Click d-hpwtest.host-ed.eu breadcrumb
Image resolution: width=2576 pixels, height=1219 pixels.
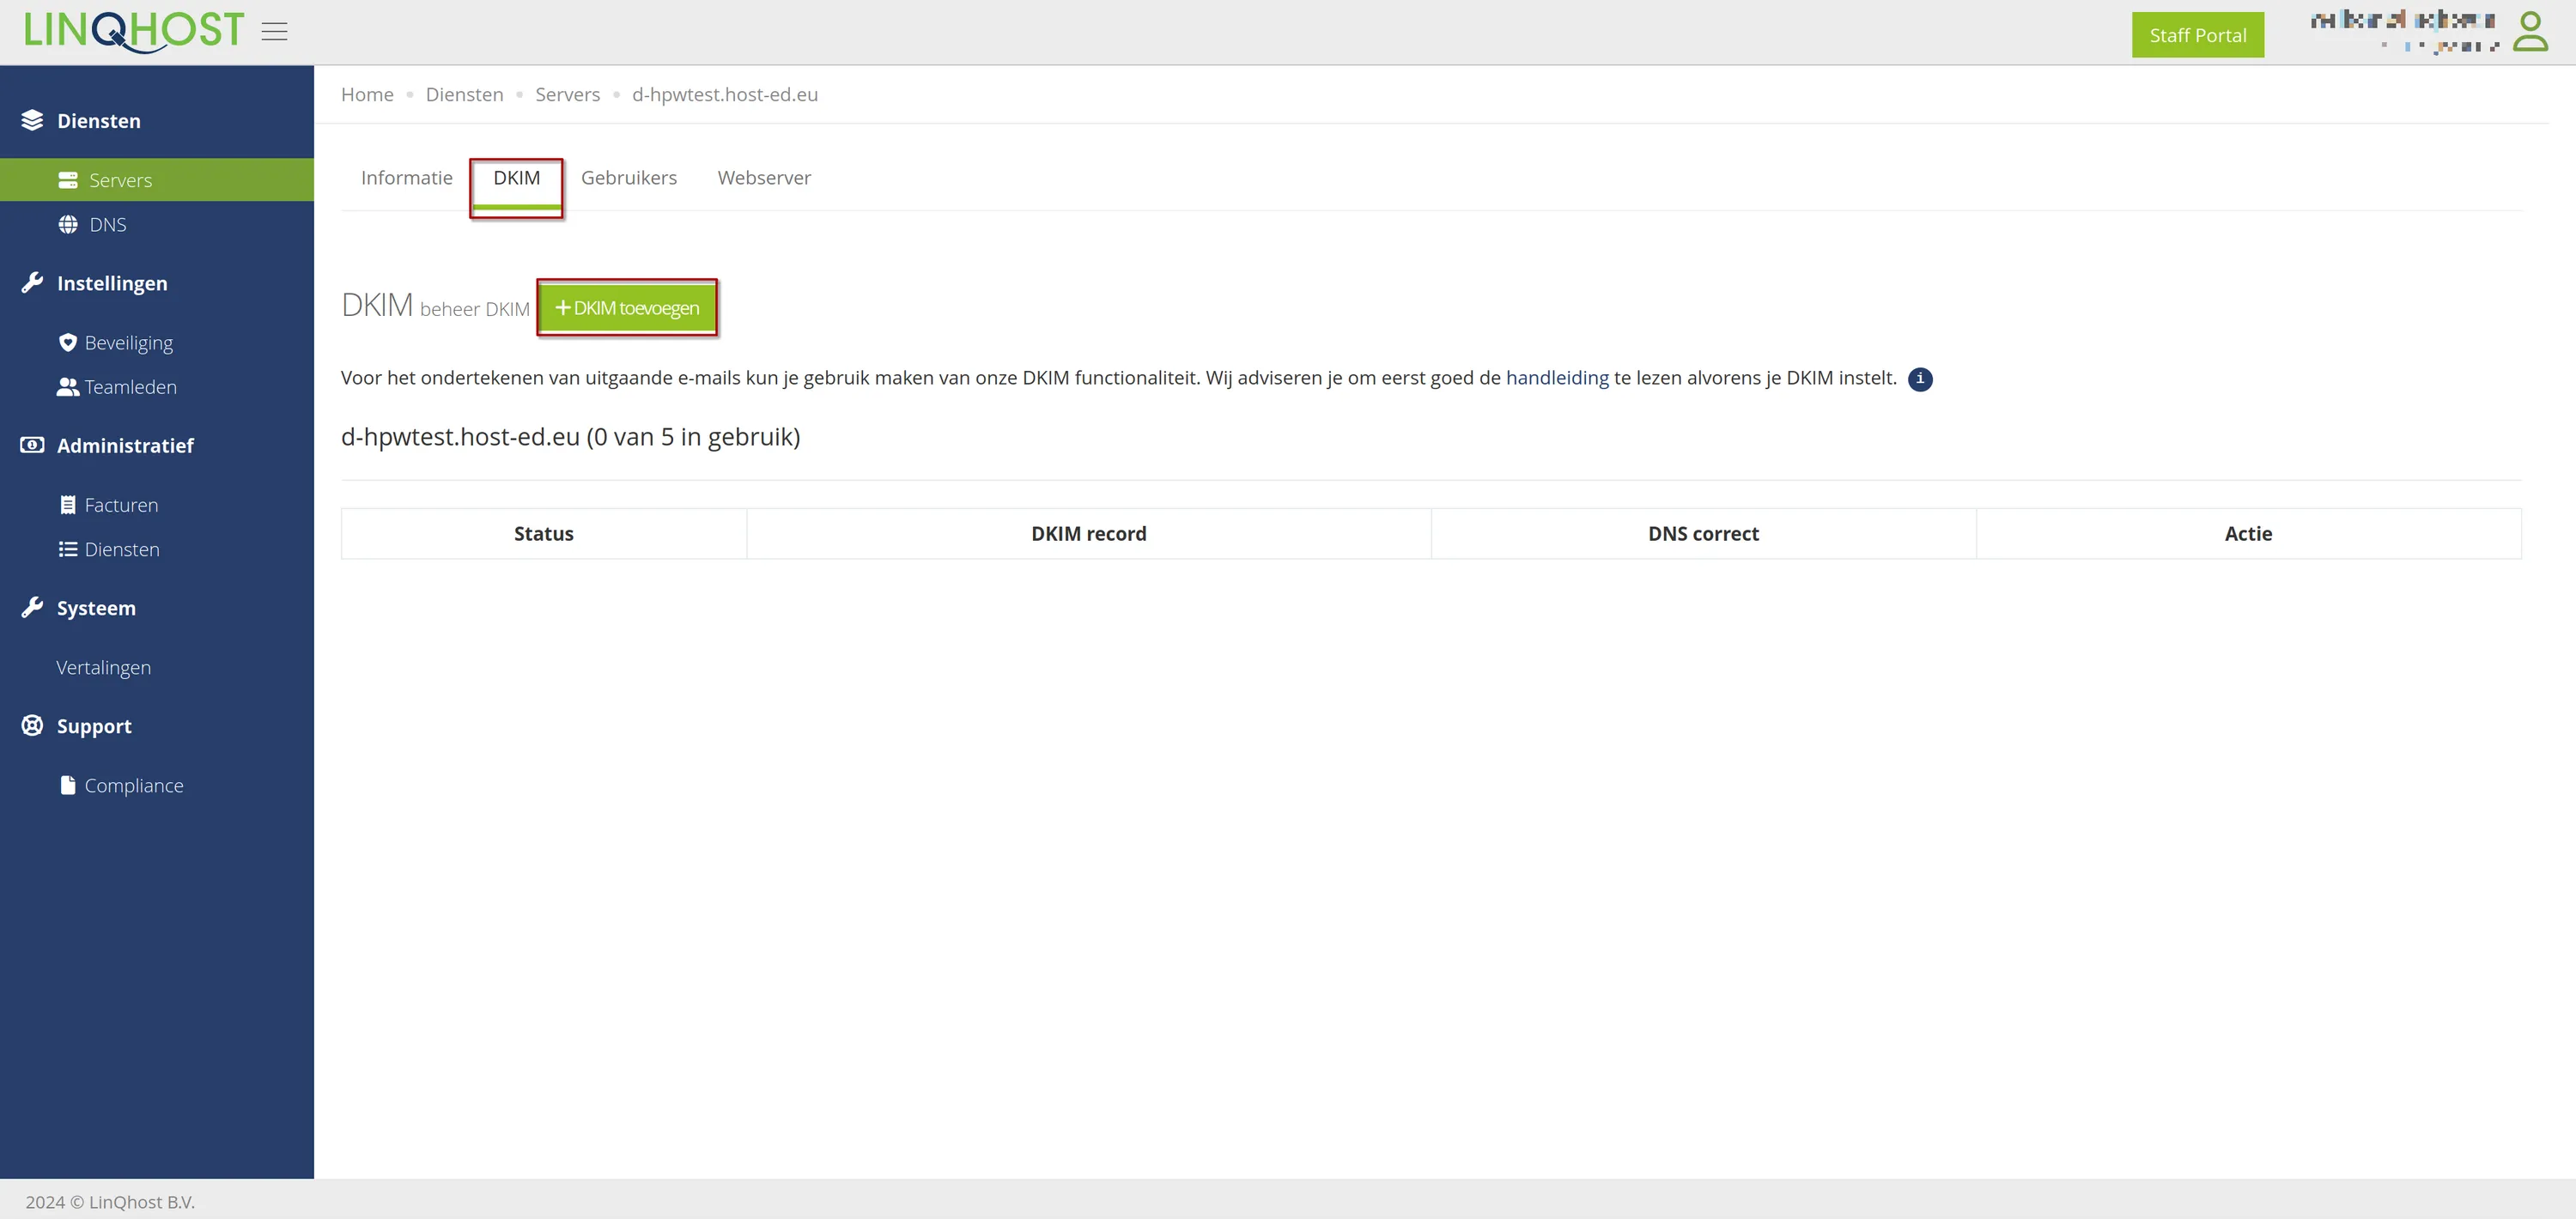click(725, 94)
